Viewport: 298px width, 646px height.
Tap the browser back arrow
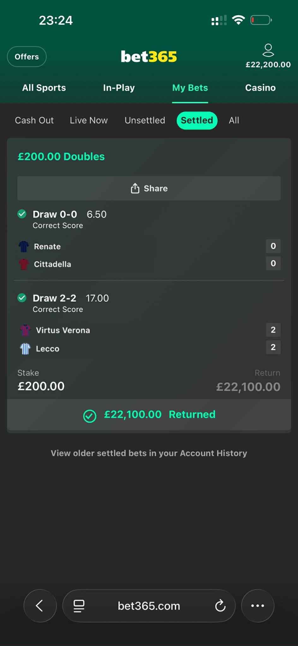pyautogui.click(x=40, y=606)
